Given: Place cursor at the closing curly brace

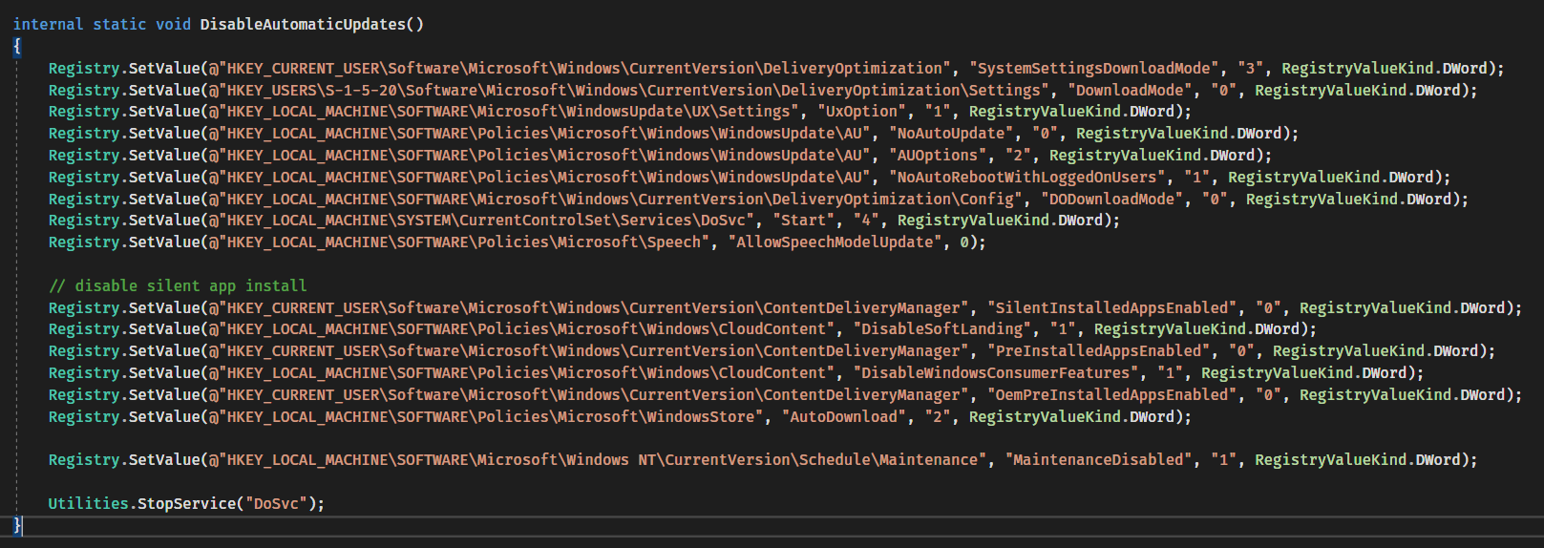Looking at the screenshot, I should click(16, 525).
